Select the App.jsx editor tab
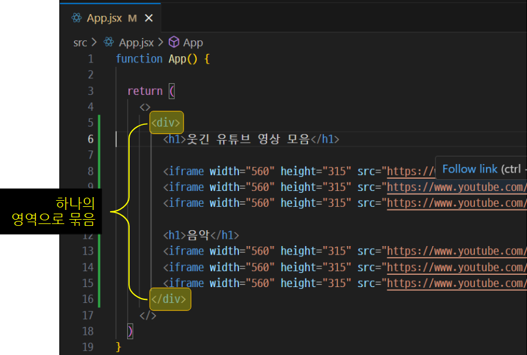527x355 pixels. (x=103, y=18)
